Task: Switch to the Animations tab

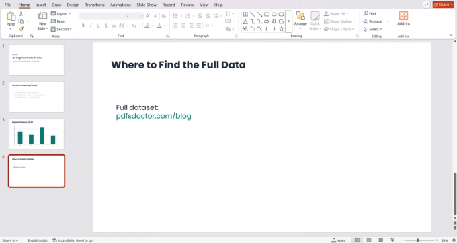Action: coord(120,5)
